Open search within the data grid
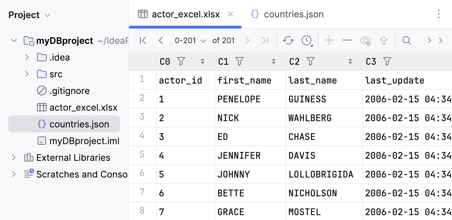 pos(406,40)
